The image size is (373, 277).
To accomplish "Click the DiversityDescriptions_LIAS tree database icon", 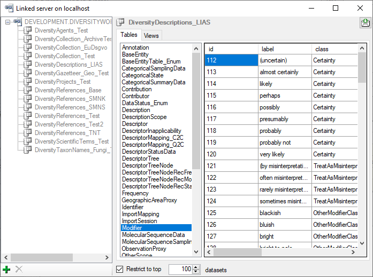I will tap(28, 64).
